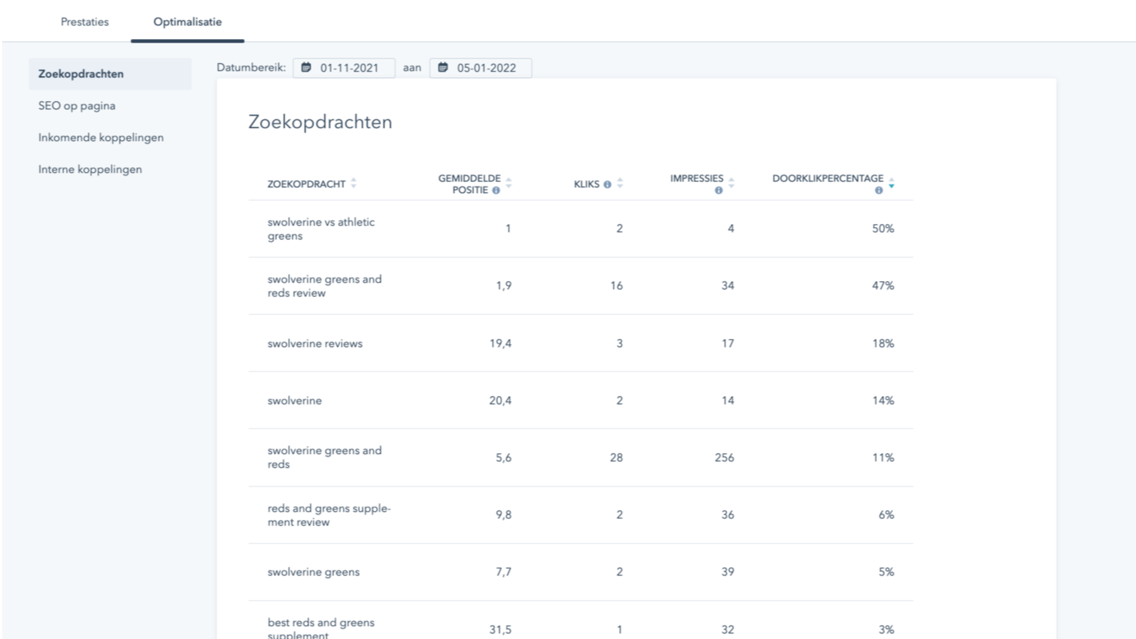Click the GEMIDDELDE POSITIE column header
Screen dimensions: 1136x639
point(469,184)
